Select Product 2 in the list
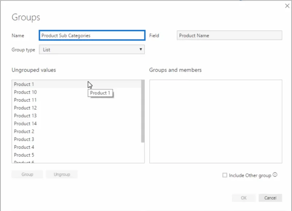The width and height of the screenshot is (292, 211). pos(77,131)
